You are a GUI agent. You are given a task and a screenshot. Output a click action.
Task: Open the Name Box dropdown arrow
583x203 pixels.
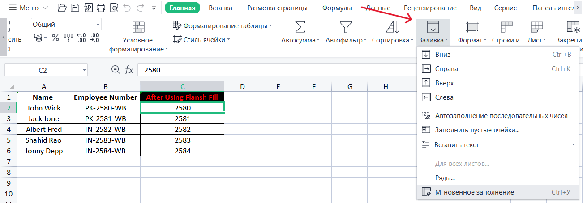tap(85, 70)
